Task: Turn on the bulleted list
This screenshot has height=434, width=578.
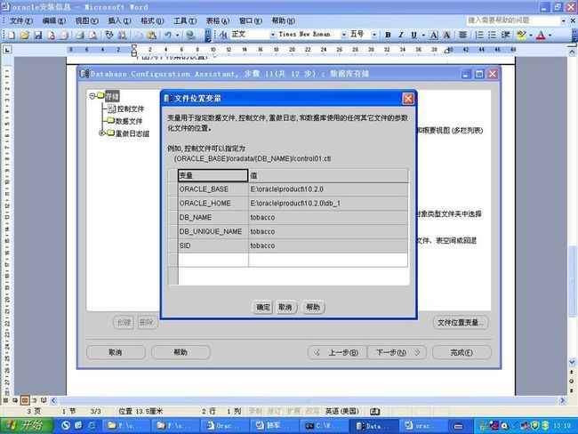Action: pyautogui.click(x=492, y=35)
